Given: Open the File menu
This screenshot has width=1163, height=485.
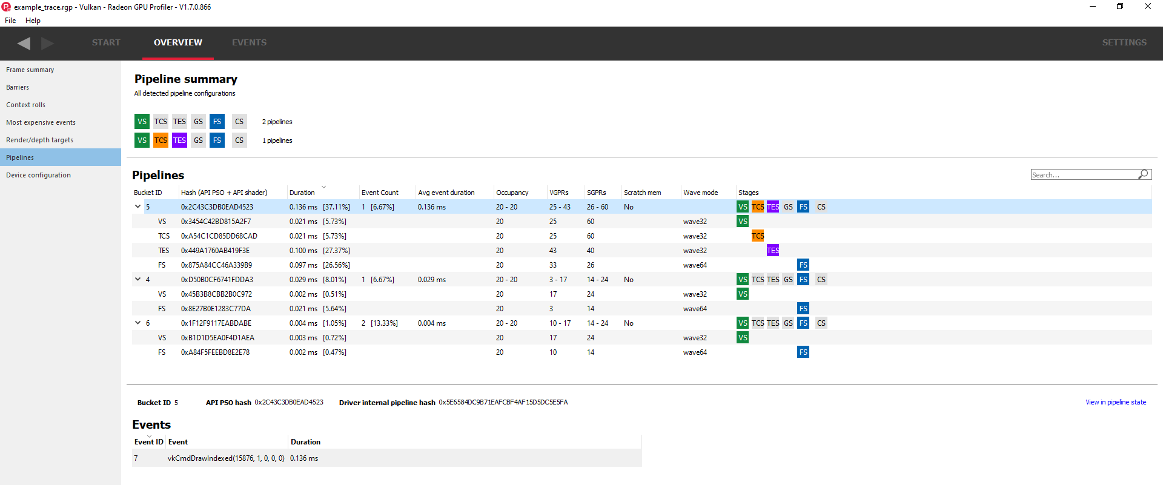Looking at the screenshot, I should point(10,21).
